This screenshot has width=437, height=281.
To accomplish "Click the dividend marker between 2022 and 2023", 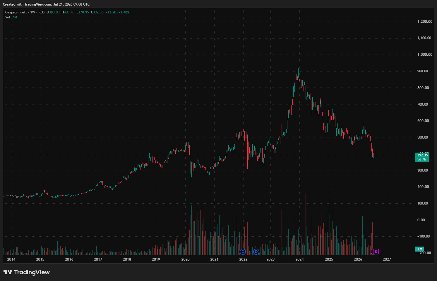I will click(x=256, y=252).
